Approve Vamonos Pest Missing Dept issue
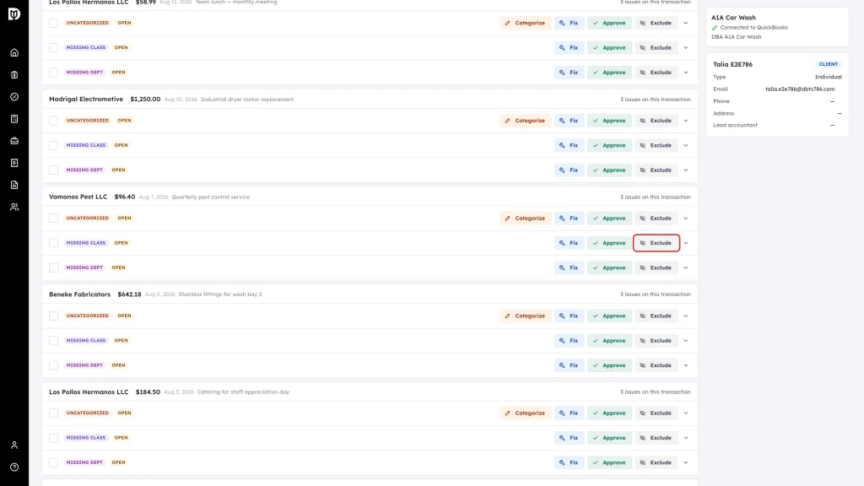 pyautogui.click(x=609, y=267)
